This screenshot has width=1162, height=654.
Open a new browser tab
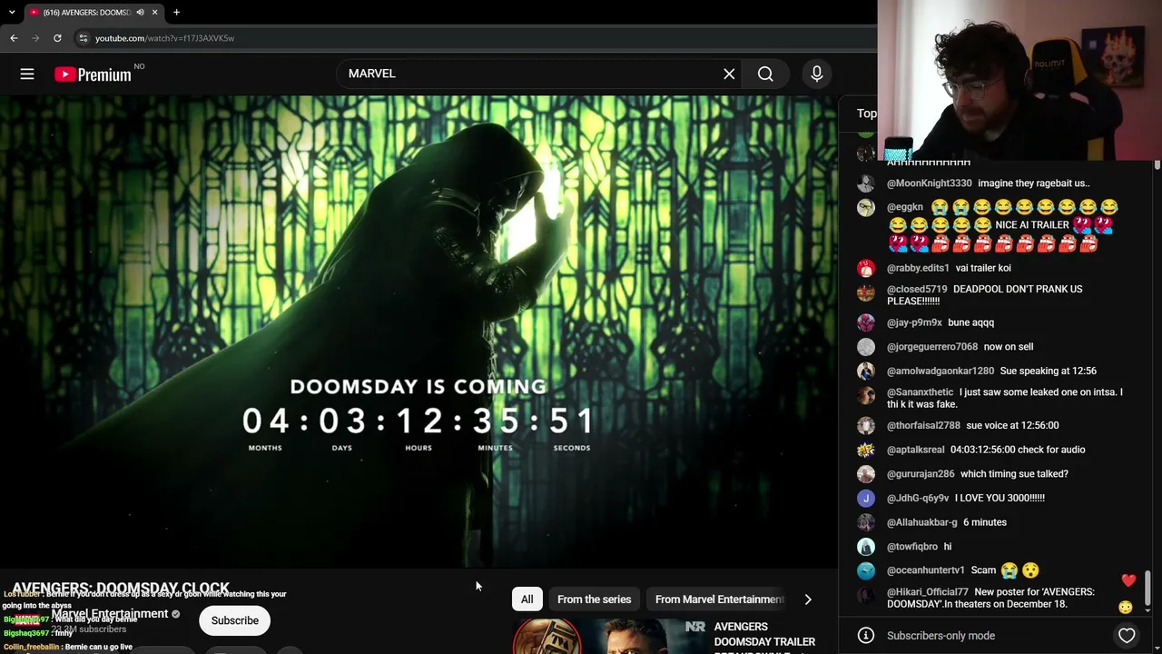coord(176,13)
